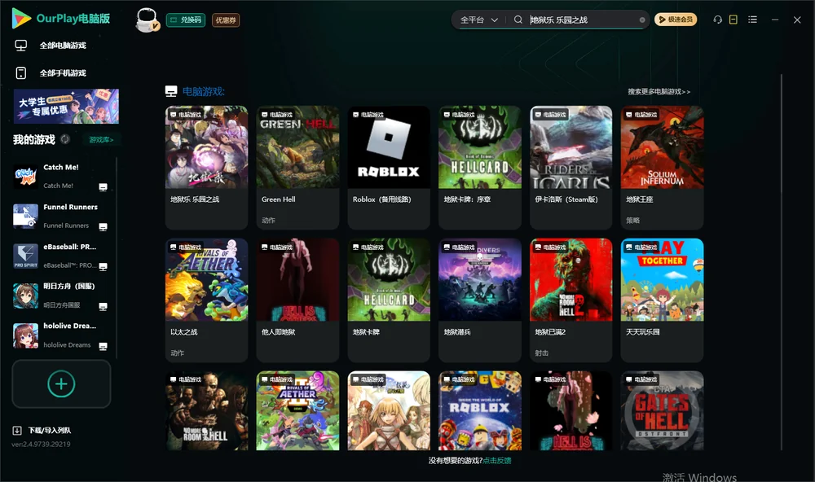Select the Catch Me! game icon

[25, 176]
